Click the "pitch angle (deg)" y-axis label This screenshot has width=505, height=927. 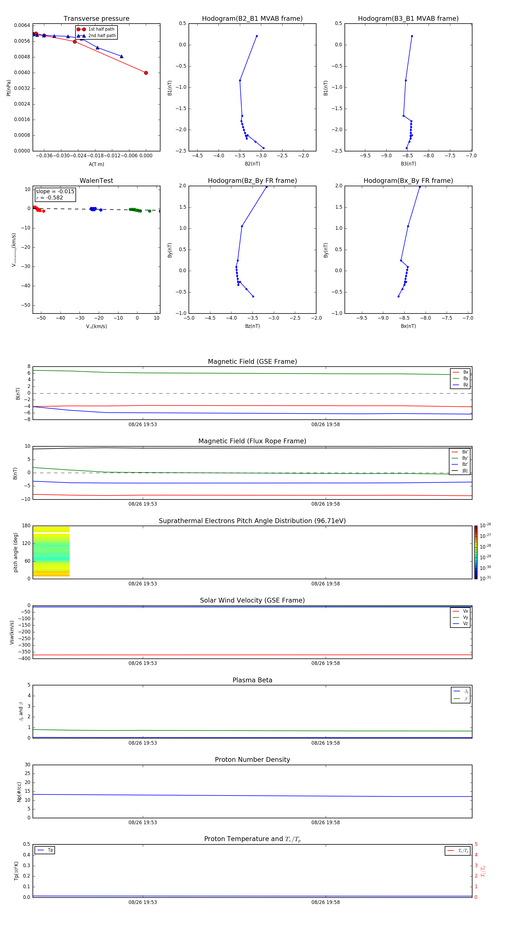point(15,552)
